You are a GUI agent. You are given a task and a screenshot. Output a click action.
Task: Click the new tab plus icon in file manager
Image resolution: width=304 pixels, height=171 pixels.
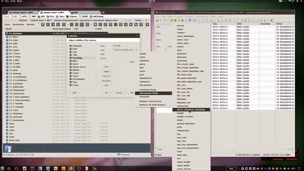click(104, 13)
